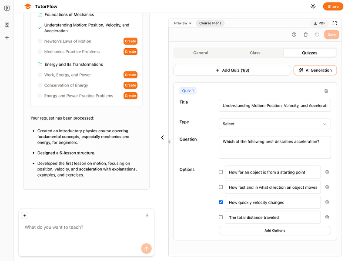This screenshot has height=261, width=348.
Task: Edit the 'How quickly velocity changes' option text
Action: [x=273, y=202]
